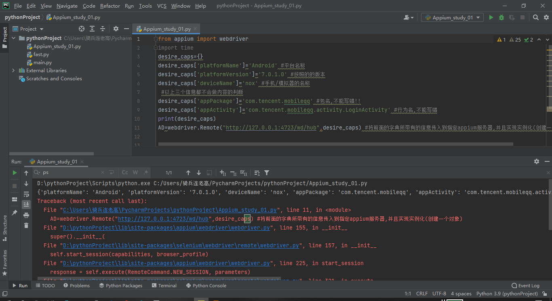Clear all console output trash icon
Screen dimensions: 552x301
click(x=26, y=226)
